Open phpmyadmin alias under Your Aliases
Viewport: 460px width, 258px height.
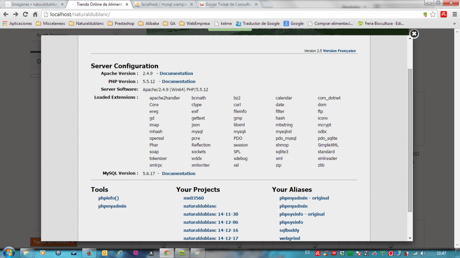click(x=294, y=206)
